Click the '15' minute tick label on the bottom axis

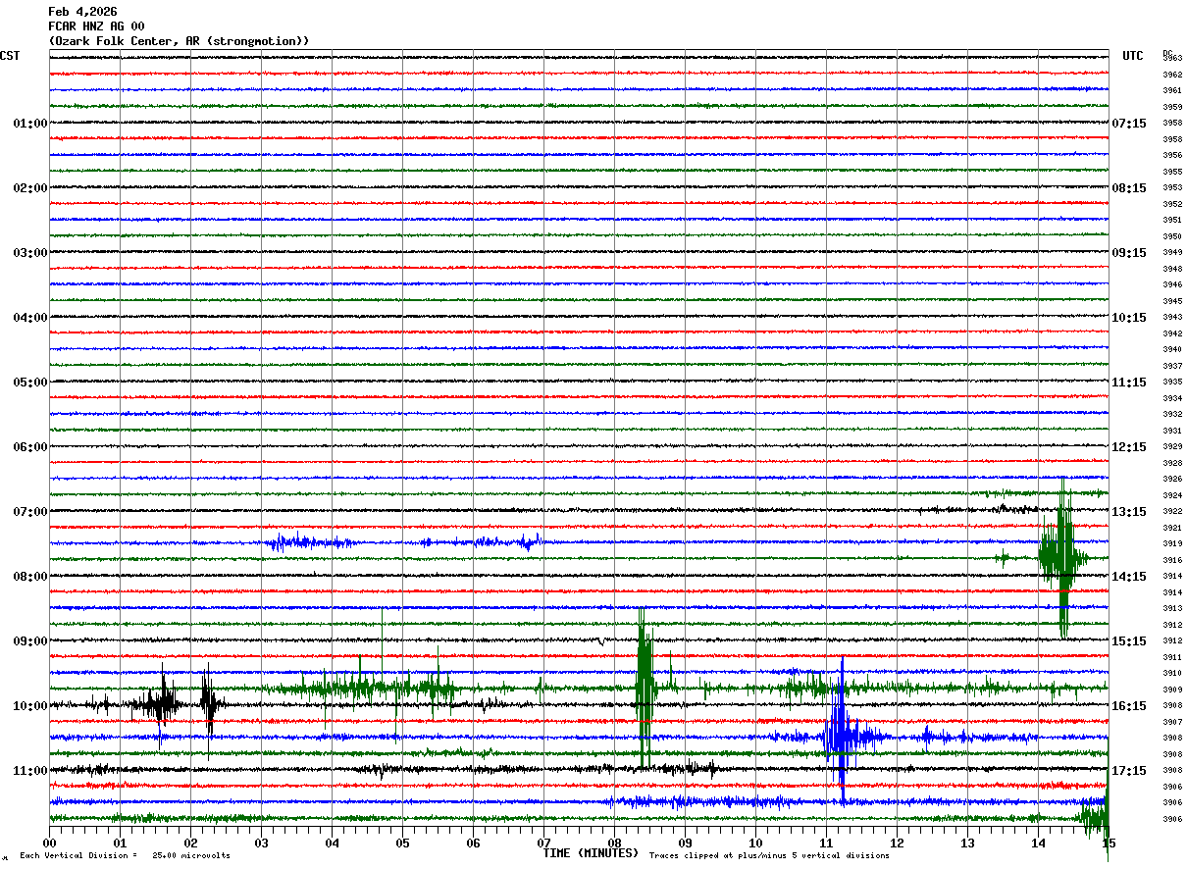click(1109, 843)
